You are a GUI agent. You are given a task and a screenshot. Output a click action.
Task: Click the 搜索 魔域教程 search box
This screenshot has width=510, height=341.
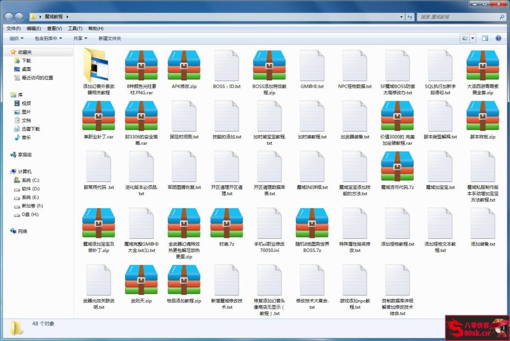[458, 17]
